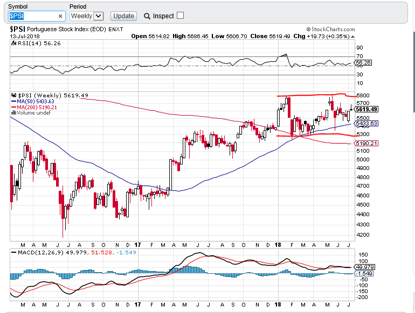Viewport: 415px width, 313px height.
Task: Click the 5433.63 MA(50) value label
Action: pos(366,124)
